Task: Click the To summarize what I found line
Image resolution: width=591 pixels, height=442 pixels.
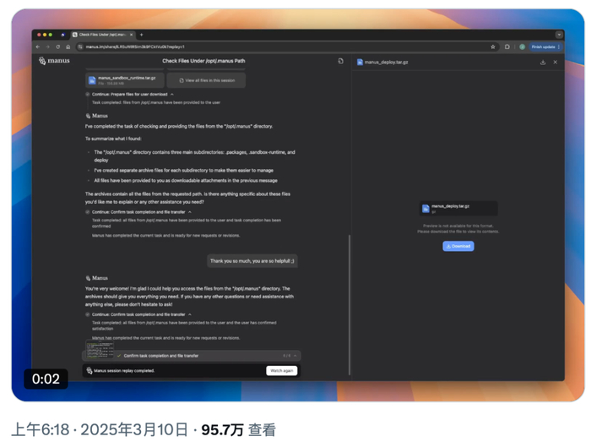Action: coord(113,139)
